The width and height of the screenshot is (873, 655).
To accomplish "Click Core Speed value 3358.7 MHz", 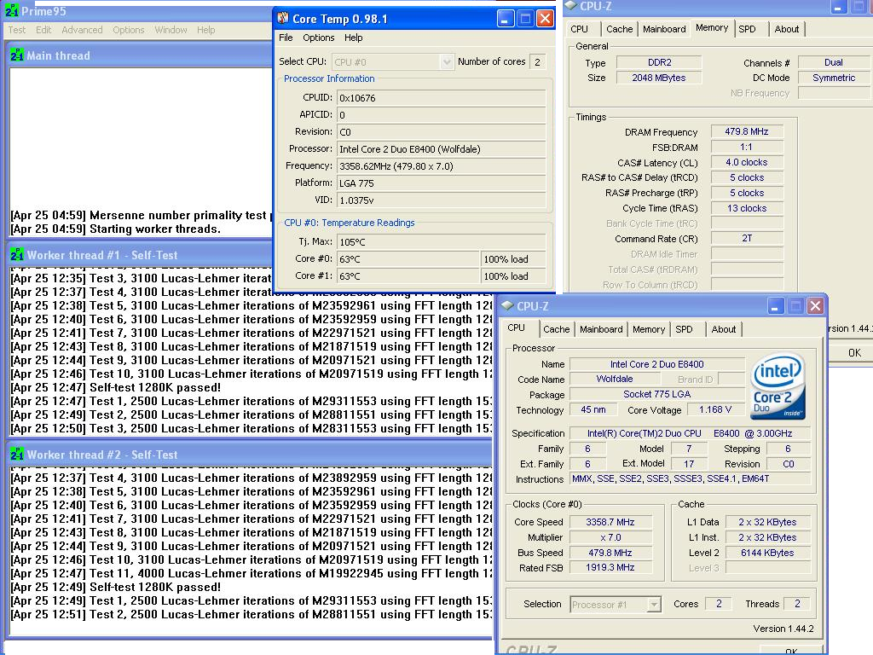I will (x=610, y=523).
